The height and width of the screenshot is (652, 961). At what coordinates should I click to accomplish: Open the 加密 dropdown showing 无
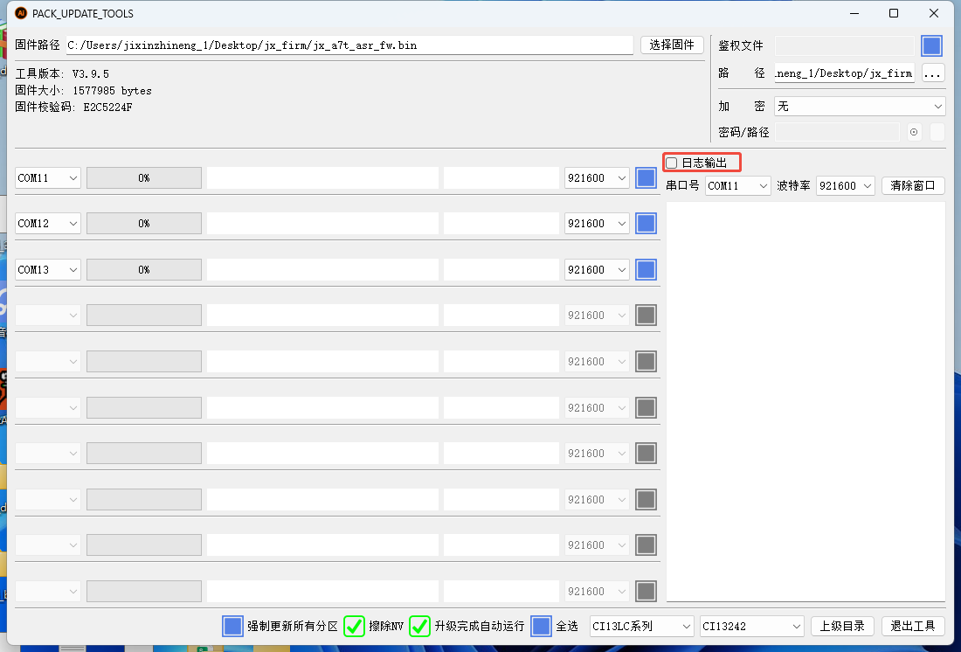click(x=860, y=106)
